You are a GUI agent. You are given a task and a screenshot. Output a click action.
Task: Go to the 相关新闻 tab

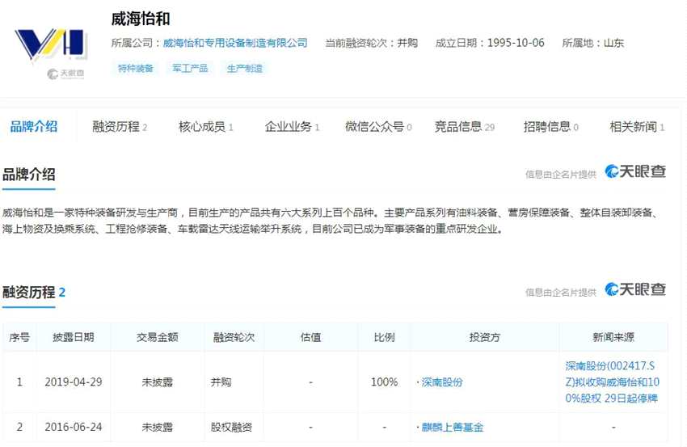(637, 127)
